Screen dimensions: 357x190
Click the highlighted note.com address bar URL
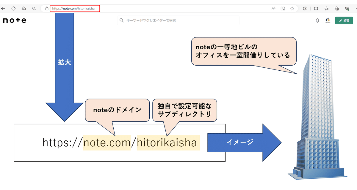(74, 8)
